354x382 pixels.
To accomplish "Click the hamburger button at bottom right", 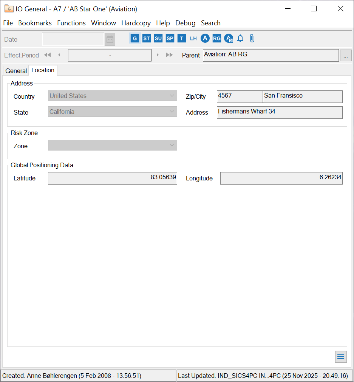I will click(340, 357).
